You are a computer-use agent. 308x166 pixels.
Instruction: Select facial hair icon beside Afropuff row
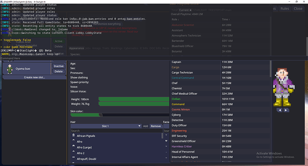(x=166, y=158)
